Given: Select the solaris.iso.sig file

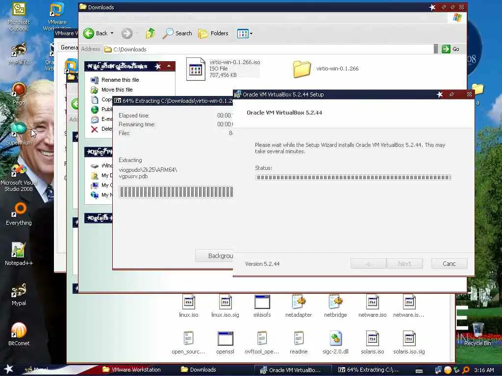Looking at the screenshot, I should (x=409, y=343).
